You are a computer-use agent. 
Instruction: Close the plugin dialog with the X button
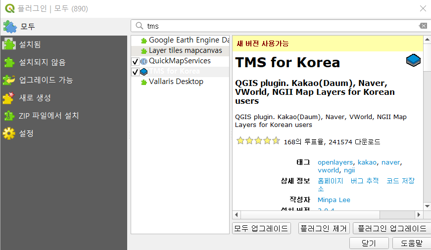point(423,8)
